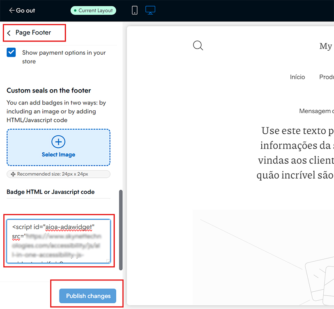Open the store preview search icon

[x=198, y=45]
